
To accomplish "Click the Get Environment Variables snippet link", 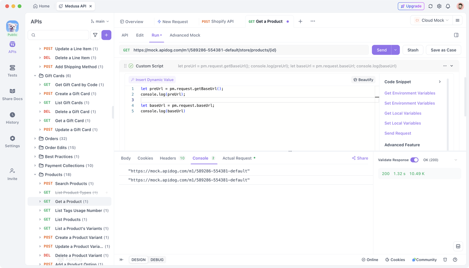I will tap(410, 93).
